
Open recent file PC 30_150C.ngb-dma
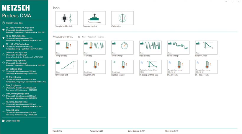point(24,38)
